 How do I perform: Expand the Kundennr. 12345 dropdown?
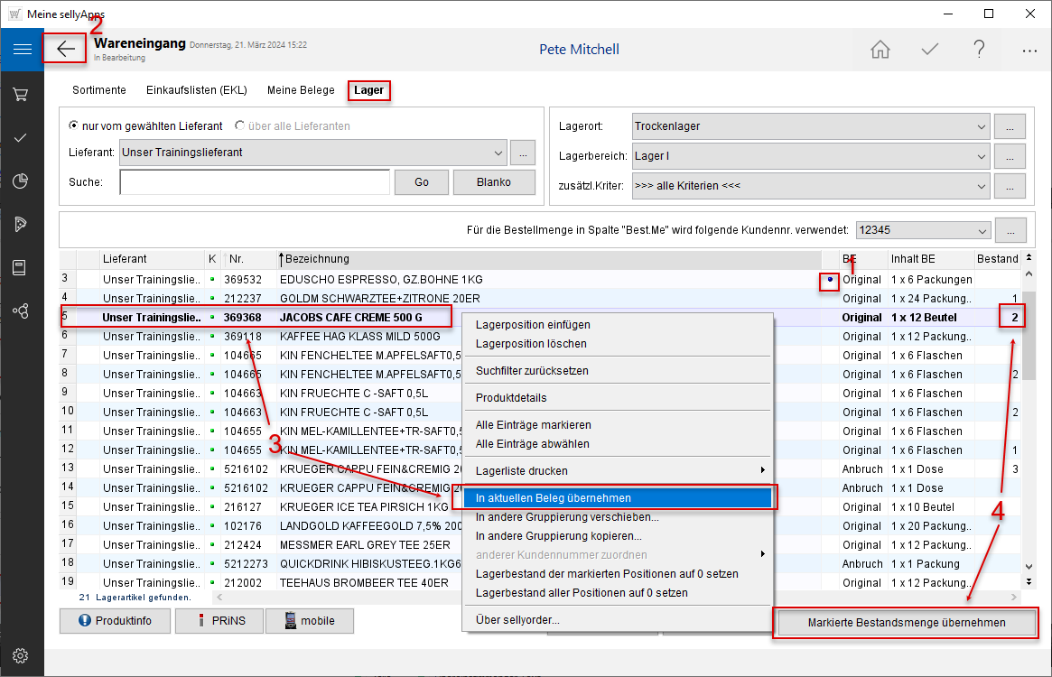(982, 230)
